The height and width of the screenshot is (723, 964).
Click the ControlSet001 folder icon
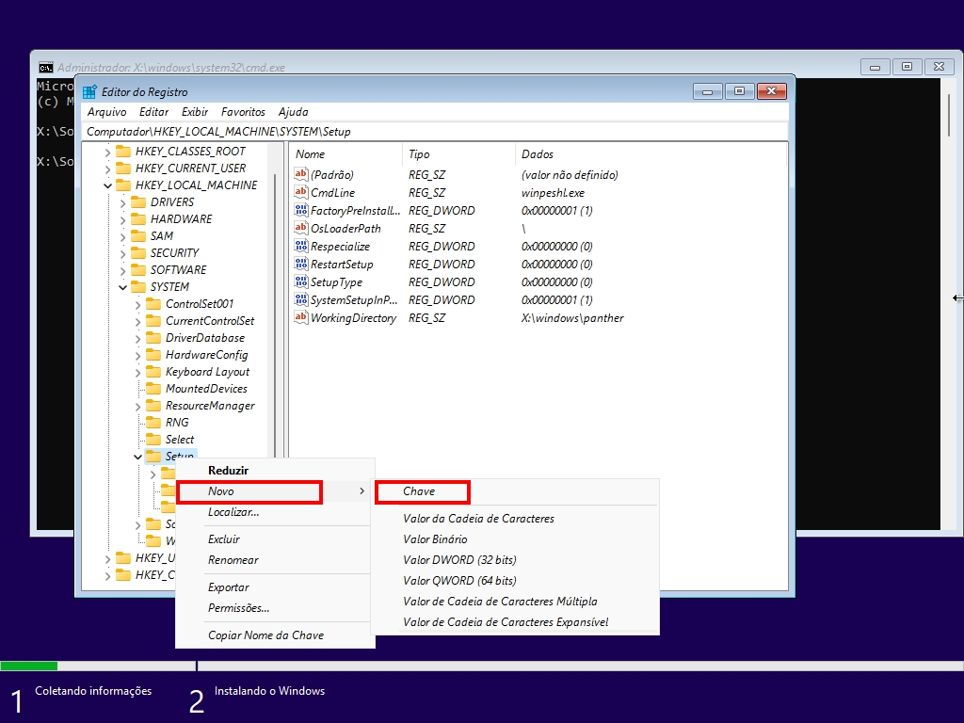(153, 304)
